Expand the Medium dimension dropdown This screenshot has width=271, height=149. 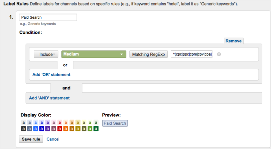coord(94,54)
